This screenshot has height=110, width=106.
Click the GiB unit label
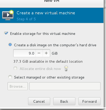click(55, 53)
